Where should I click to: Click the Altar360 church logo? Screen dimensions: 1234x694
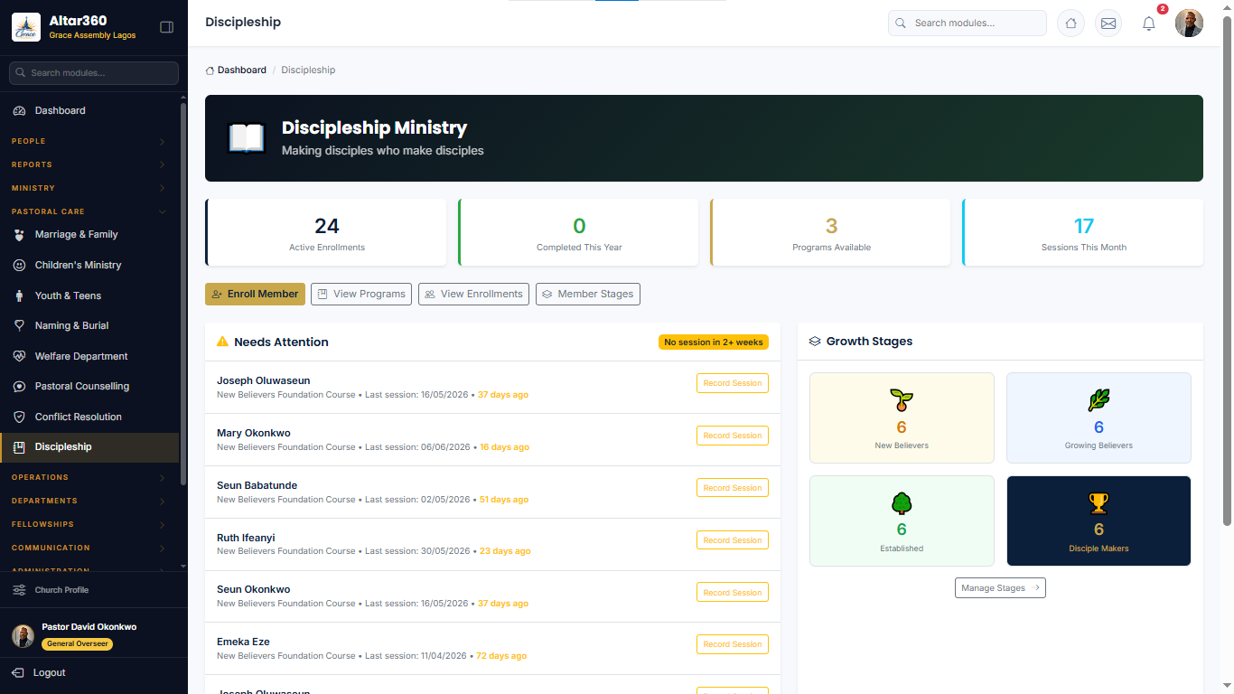[x=26, y=27]
